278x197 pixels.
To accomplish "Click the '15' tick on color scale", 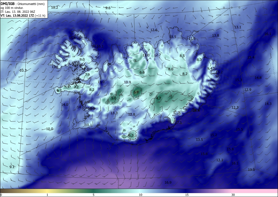I will 187,195.
